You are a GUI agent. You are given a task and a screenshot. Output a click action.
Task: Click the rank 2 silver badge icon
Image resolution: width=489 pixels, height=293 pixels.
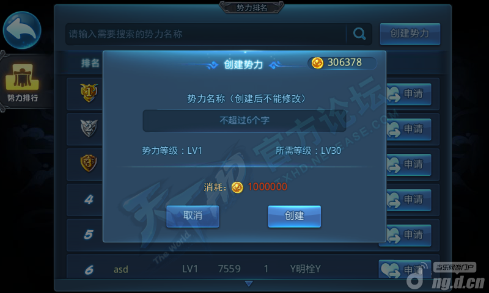click(x=89, y=128)
